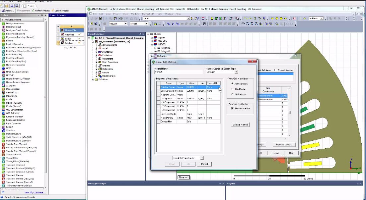
Task: Click the Workbench Save As icon
Action: pyautogui.click(x=17, y=6)
